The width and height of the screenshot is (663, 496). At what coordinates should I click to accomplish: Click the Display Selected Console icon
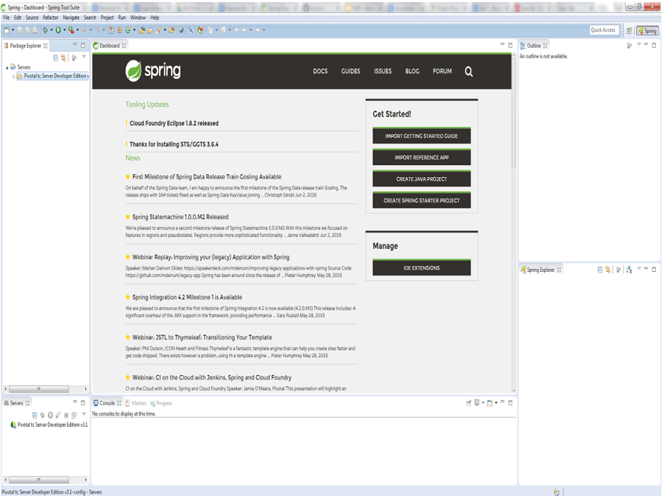click(476, 403)
